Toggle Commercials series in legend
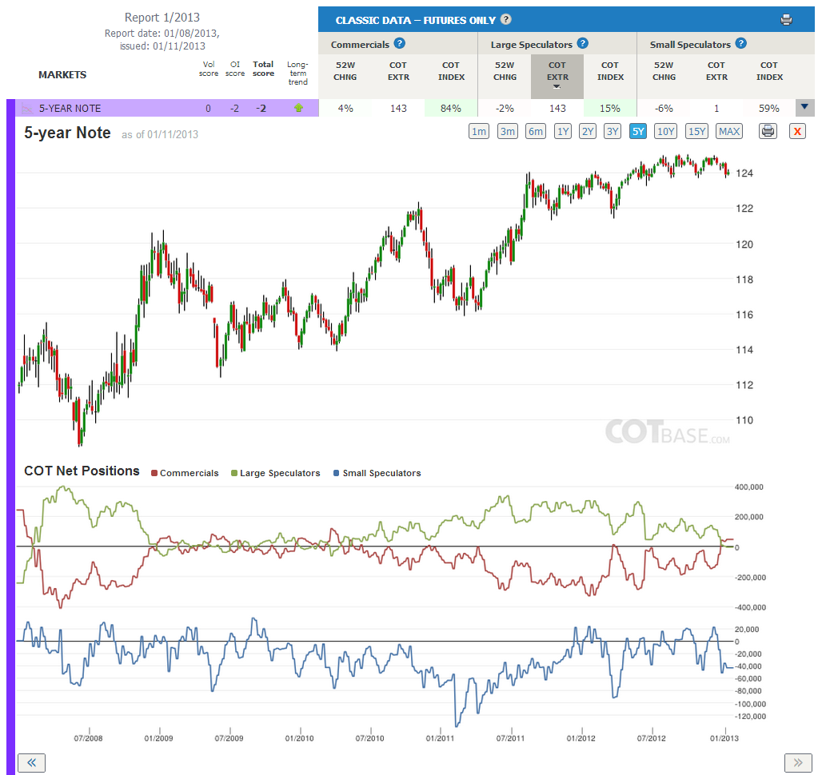822x775 pixels. [185, 473]
